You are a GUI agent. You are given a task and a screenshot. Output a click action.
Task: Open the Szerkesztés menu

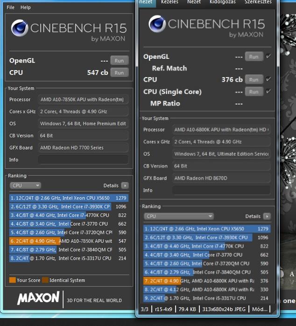[x=258, y=2]
